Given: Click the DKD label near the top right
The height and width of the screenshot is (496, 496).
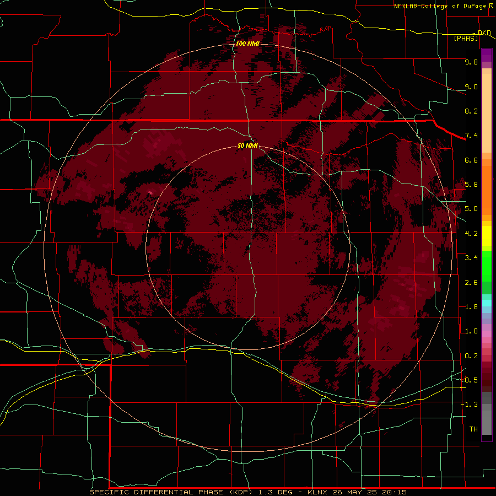Looking at the screenshot, I should pyautogui.click(x=484, y=33).
